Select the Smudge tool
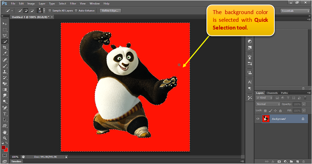 [x=5, y=96]
